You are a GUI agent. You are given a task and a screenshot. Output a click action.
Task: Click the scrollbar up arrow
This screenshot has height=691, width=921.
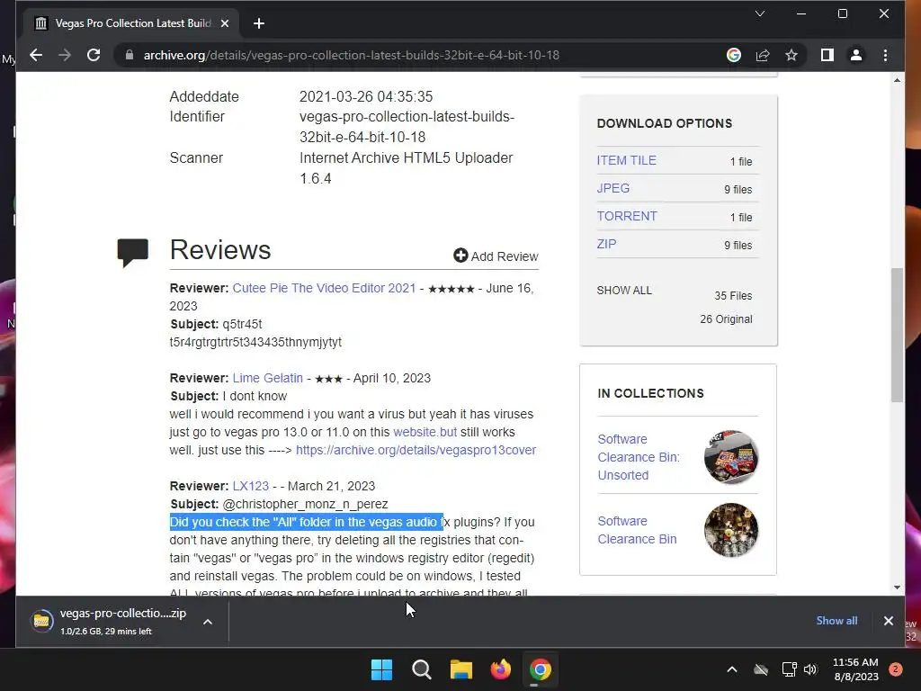[x=897, y=80]
